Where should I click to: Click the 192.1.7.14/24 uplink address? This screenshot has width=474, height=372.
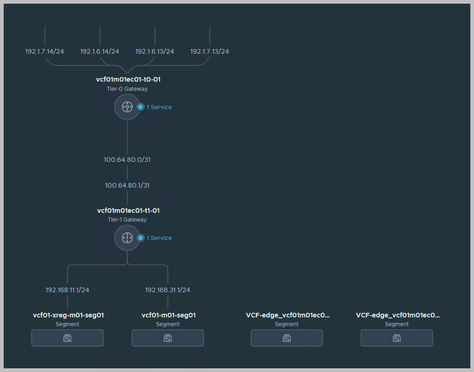pyautogui.click(x=44, y=51)
